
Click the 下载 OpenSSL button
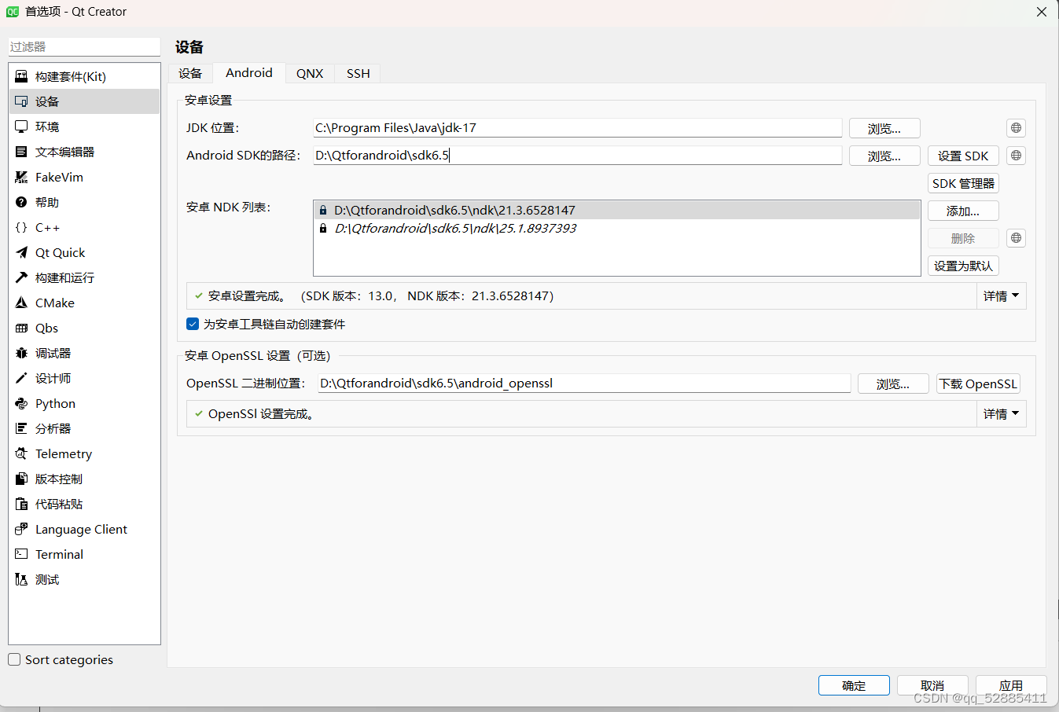[x=978, y=384]
